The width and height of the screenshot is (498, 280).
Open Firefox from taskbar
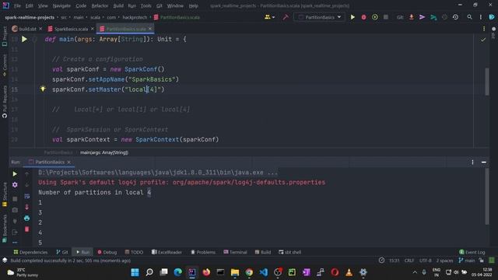(x=206, y=272)
